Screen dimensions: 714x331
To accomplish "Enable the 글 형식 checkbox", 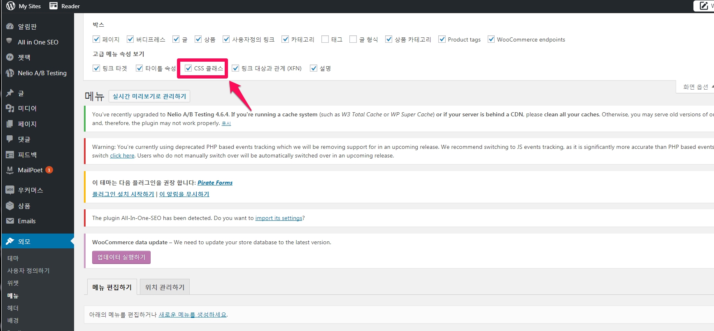I will [353, 39].
